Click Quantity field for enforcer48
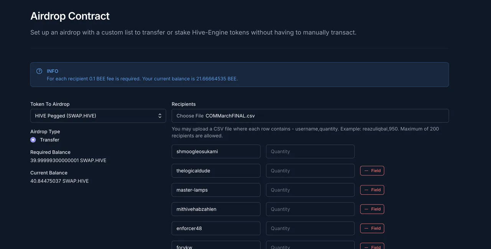 click(310, 228)
